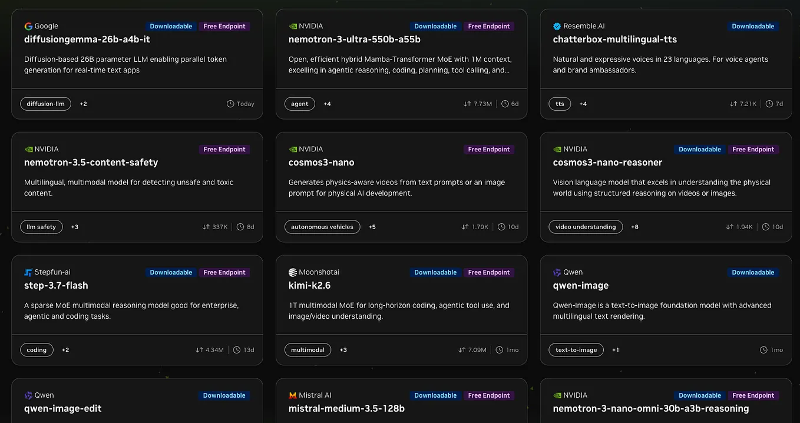Open kimi-k2.6 model page
This screenshot has width=800, height=423.
(x=309, y=286)
